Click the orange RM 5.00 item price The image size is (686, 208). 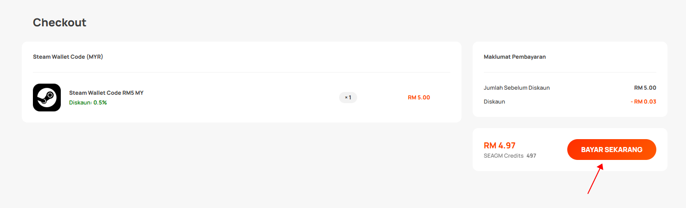click(419, 98)
